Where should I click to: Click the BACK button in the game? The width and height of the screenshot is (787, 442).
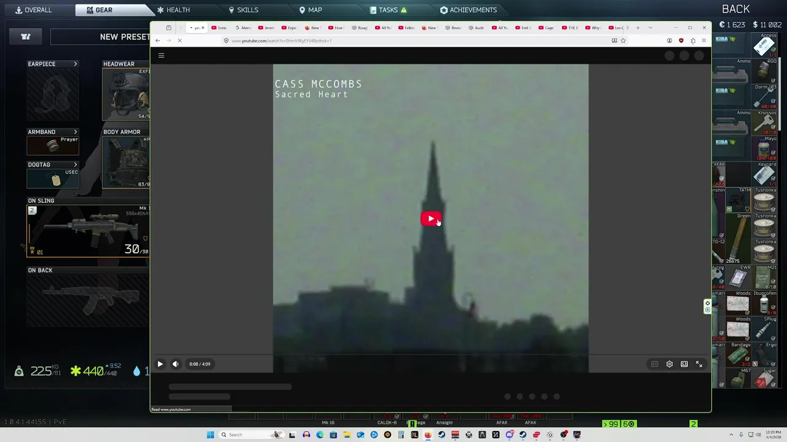pos(735,9)
